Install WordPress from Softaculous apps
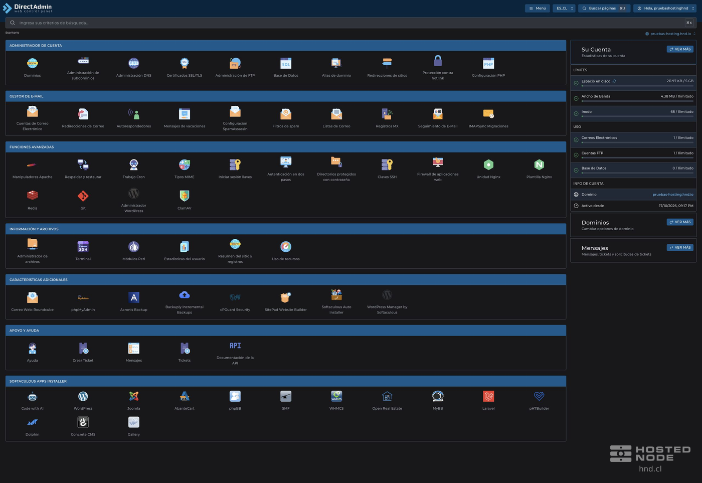This screenshot has width=702, height=483. tap(83, 396)
